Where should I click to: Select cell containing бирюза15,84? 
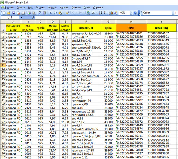click(x=86, y=58)
